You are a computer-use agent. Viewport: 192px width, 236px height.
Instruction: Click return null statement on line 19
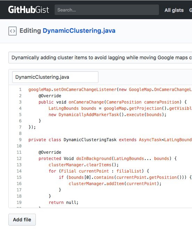(63, 203)
